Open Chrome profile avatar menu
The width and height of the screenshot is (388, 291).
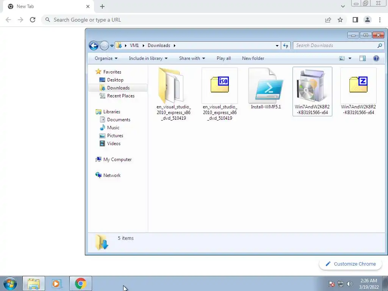pos(368,20)
